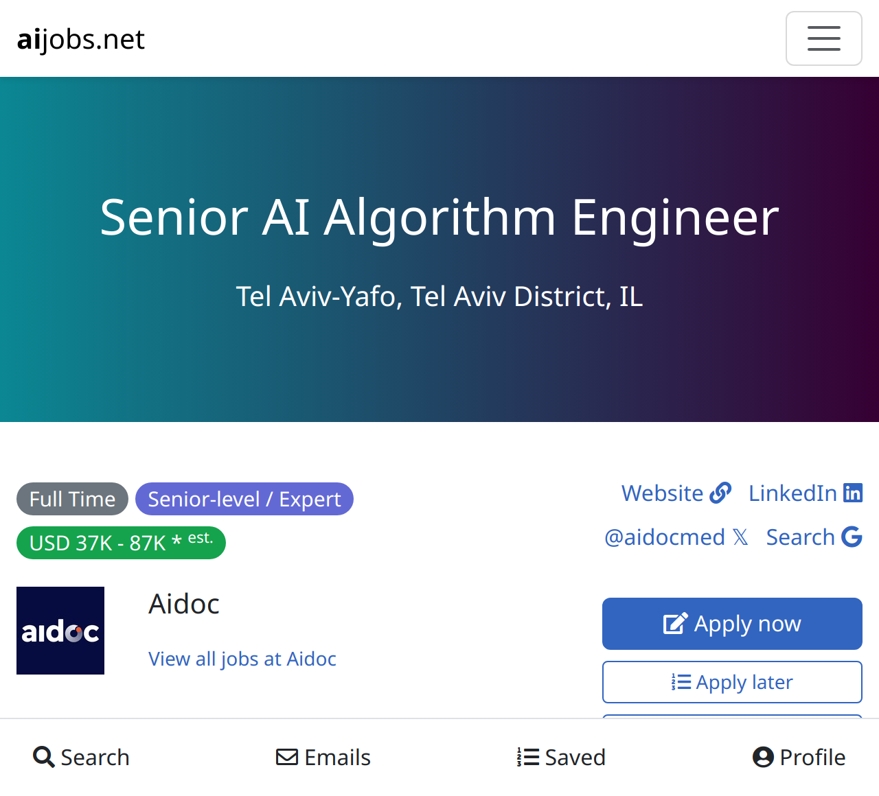The image size is (879, 796).
Task: Click the Website chain-link icon
Action: [x=720, y=493]
